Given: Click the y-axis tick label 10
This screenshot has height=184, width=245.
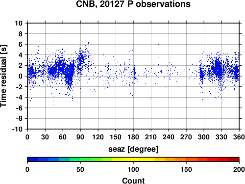Looking at the screenshot, I should click(19, 23).
